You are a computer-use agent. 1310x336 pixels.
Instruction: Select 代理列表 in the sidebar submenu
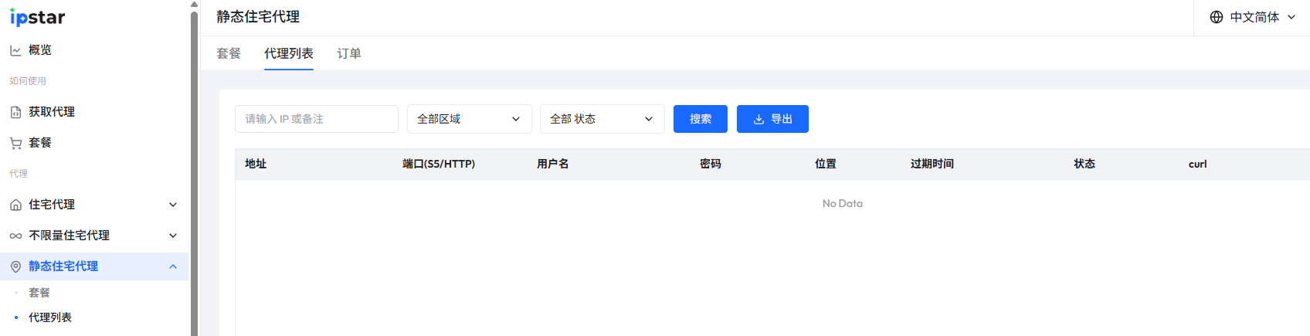pos(50,317)
